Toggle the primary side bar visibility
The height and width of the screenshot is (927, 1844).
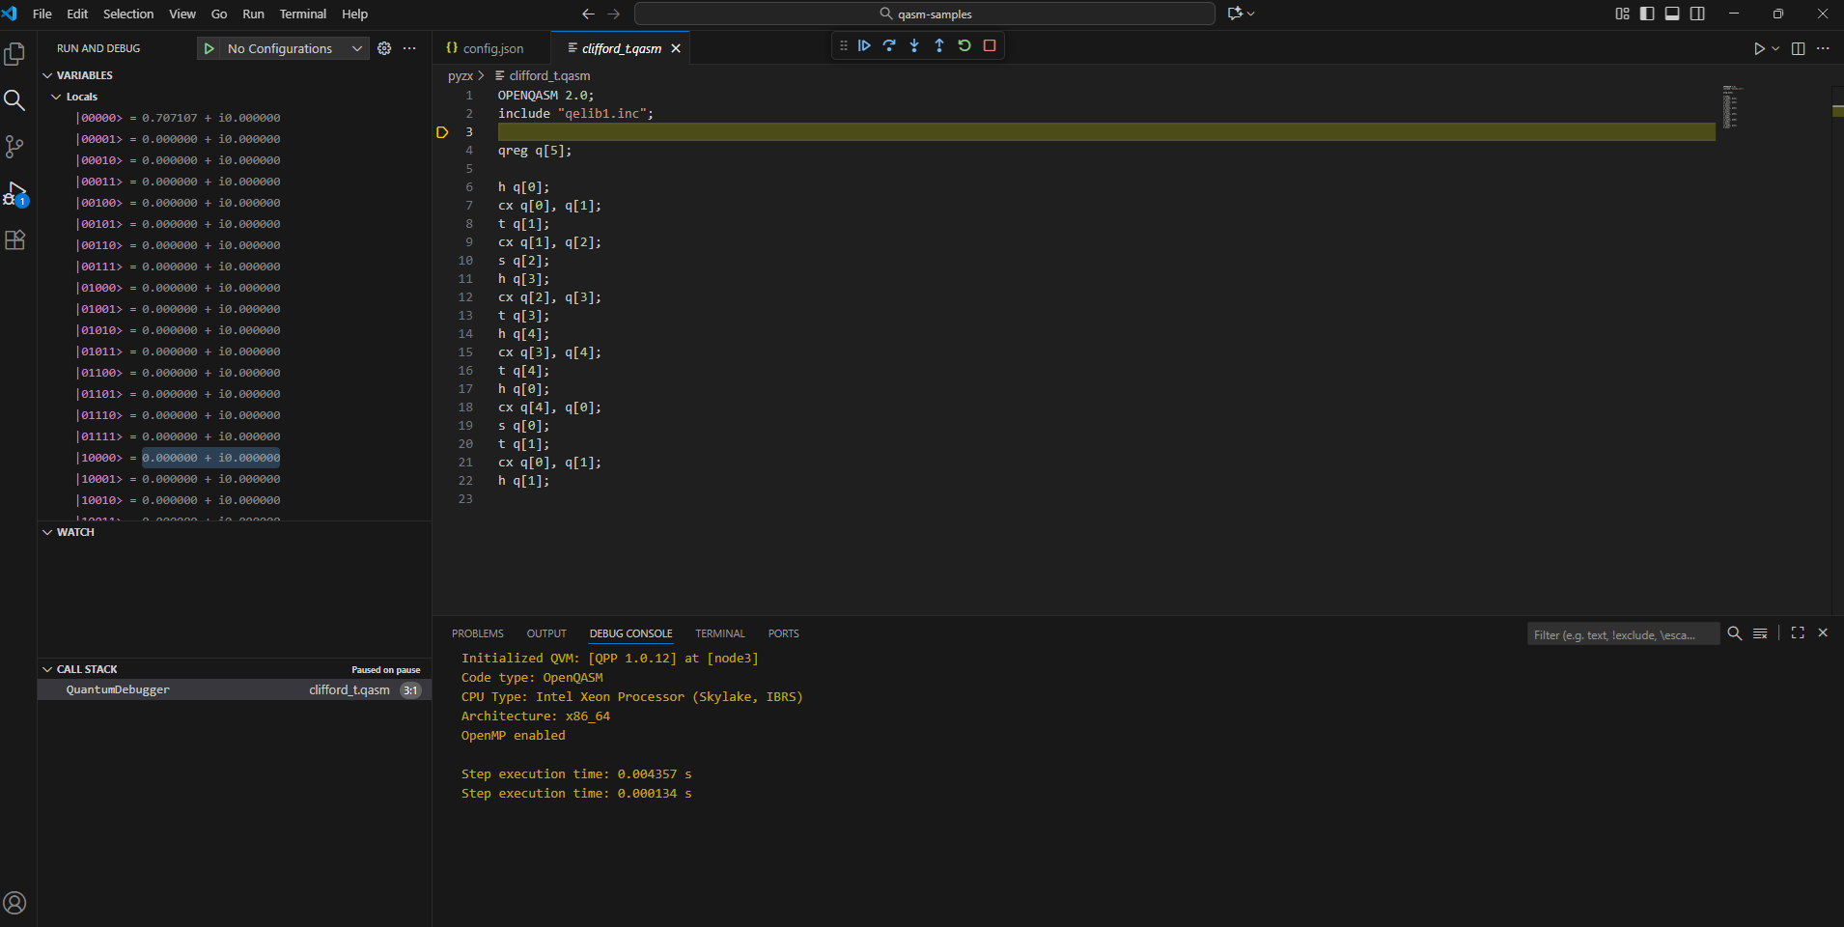[x=1647, y=14]
